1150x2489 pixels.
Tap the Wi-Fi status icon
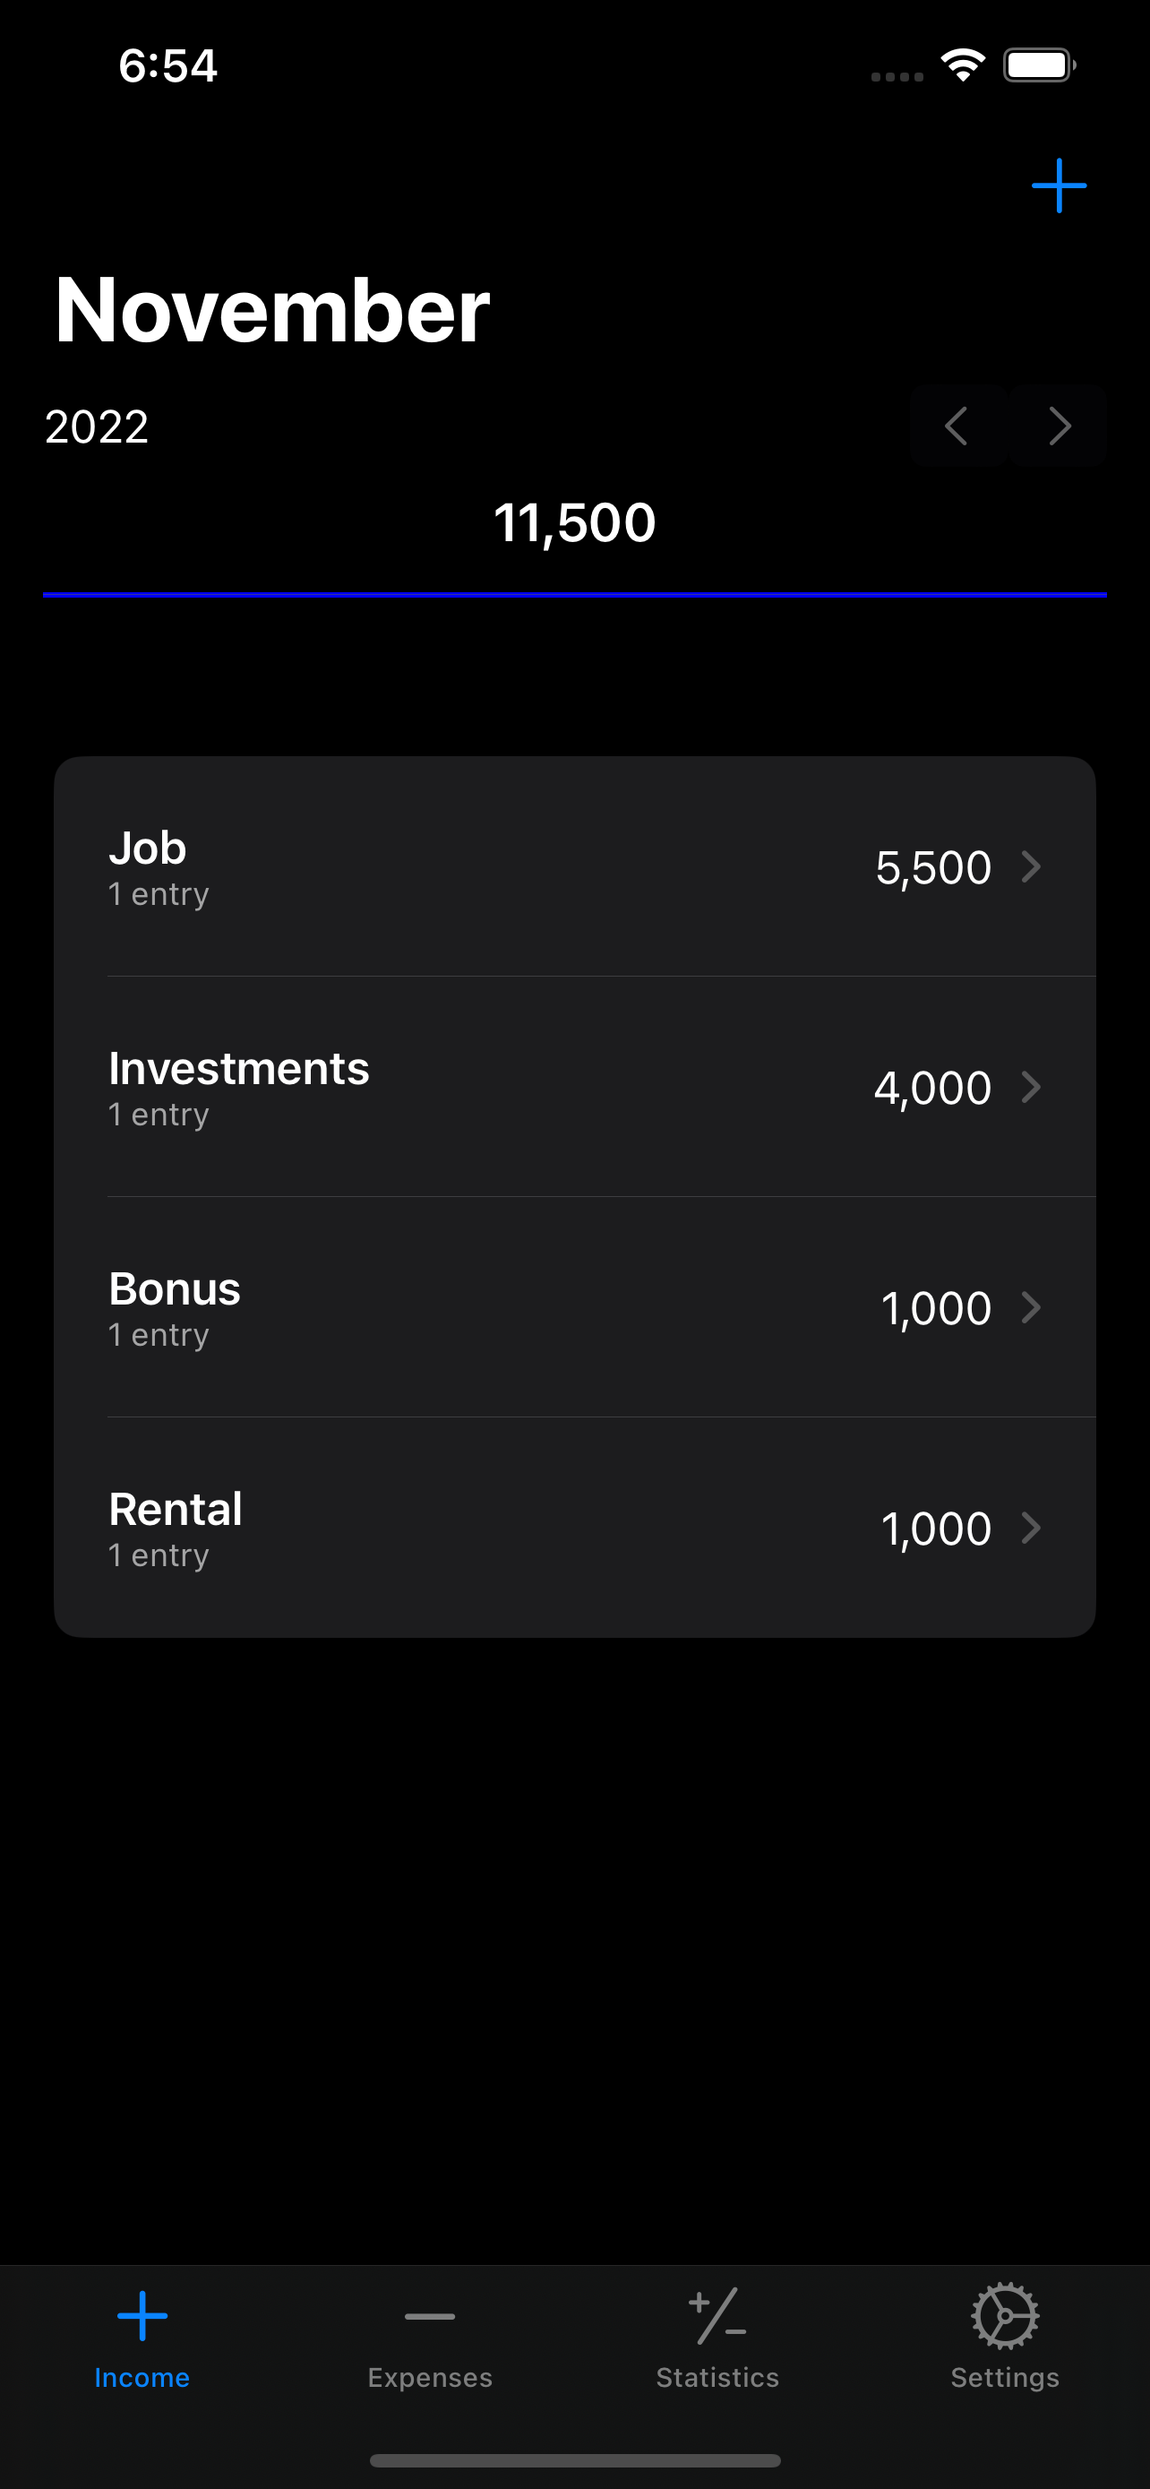click(963, 65)
